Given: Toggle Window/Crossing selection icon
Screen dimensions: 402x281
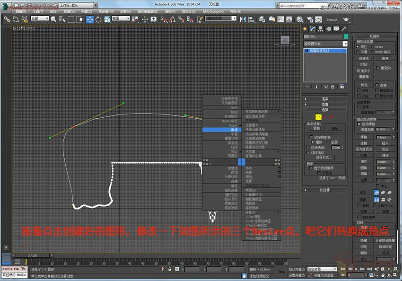Looking at the screenshot, I should (80, 19).
